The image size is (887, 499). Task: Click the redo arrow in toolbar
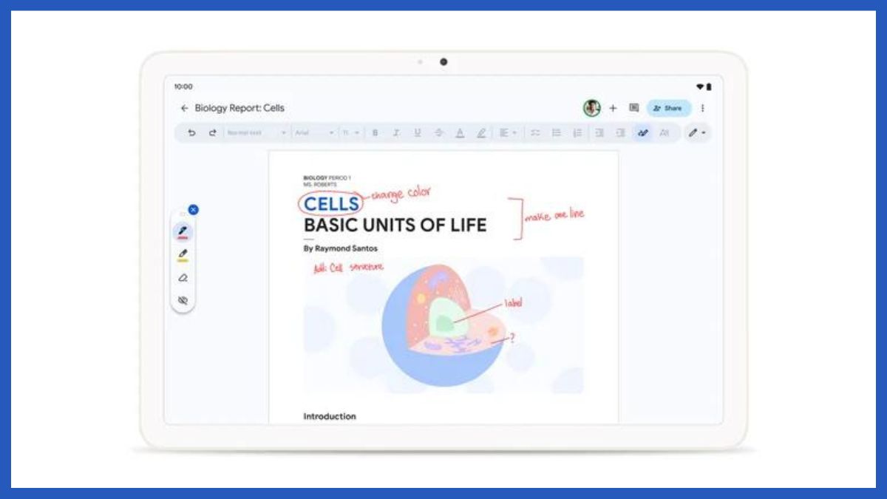[212, 133]
